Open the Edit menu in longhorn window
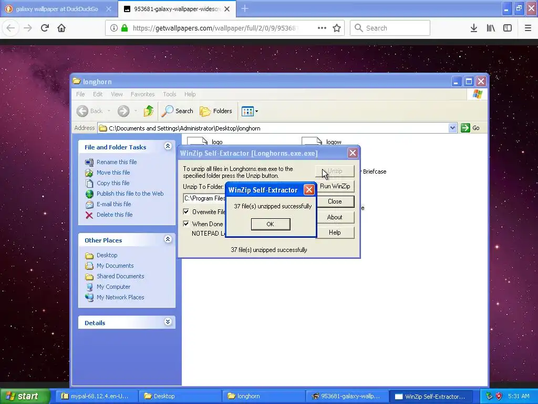 pos(97,94)
